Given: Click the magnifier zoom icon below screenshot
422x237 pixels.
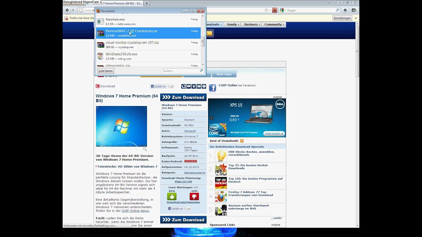Looking at the screenshot, I should pyautogui.click(x=145, y=149).
